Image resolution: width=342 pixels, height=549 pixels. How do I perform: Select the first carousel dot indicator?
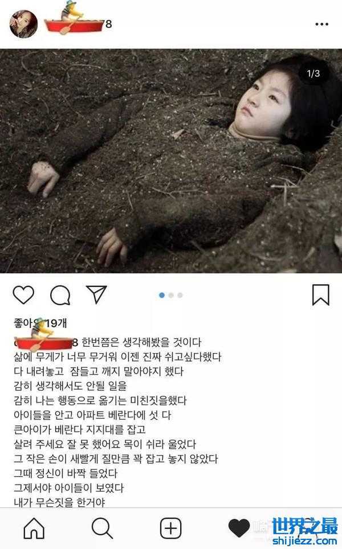click(x=161, y=295)
